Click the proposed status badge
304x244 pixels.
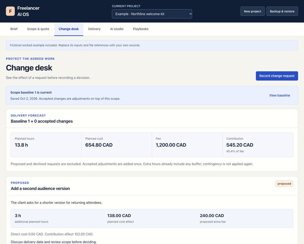284,184
